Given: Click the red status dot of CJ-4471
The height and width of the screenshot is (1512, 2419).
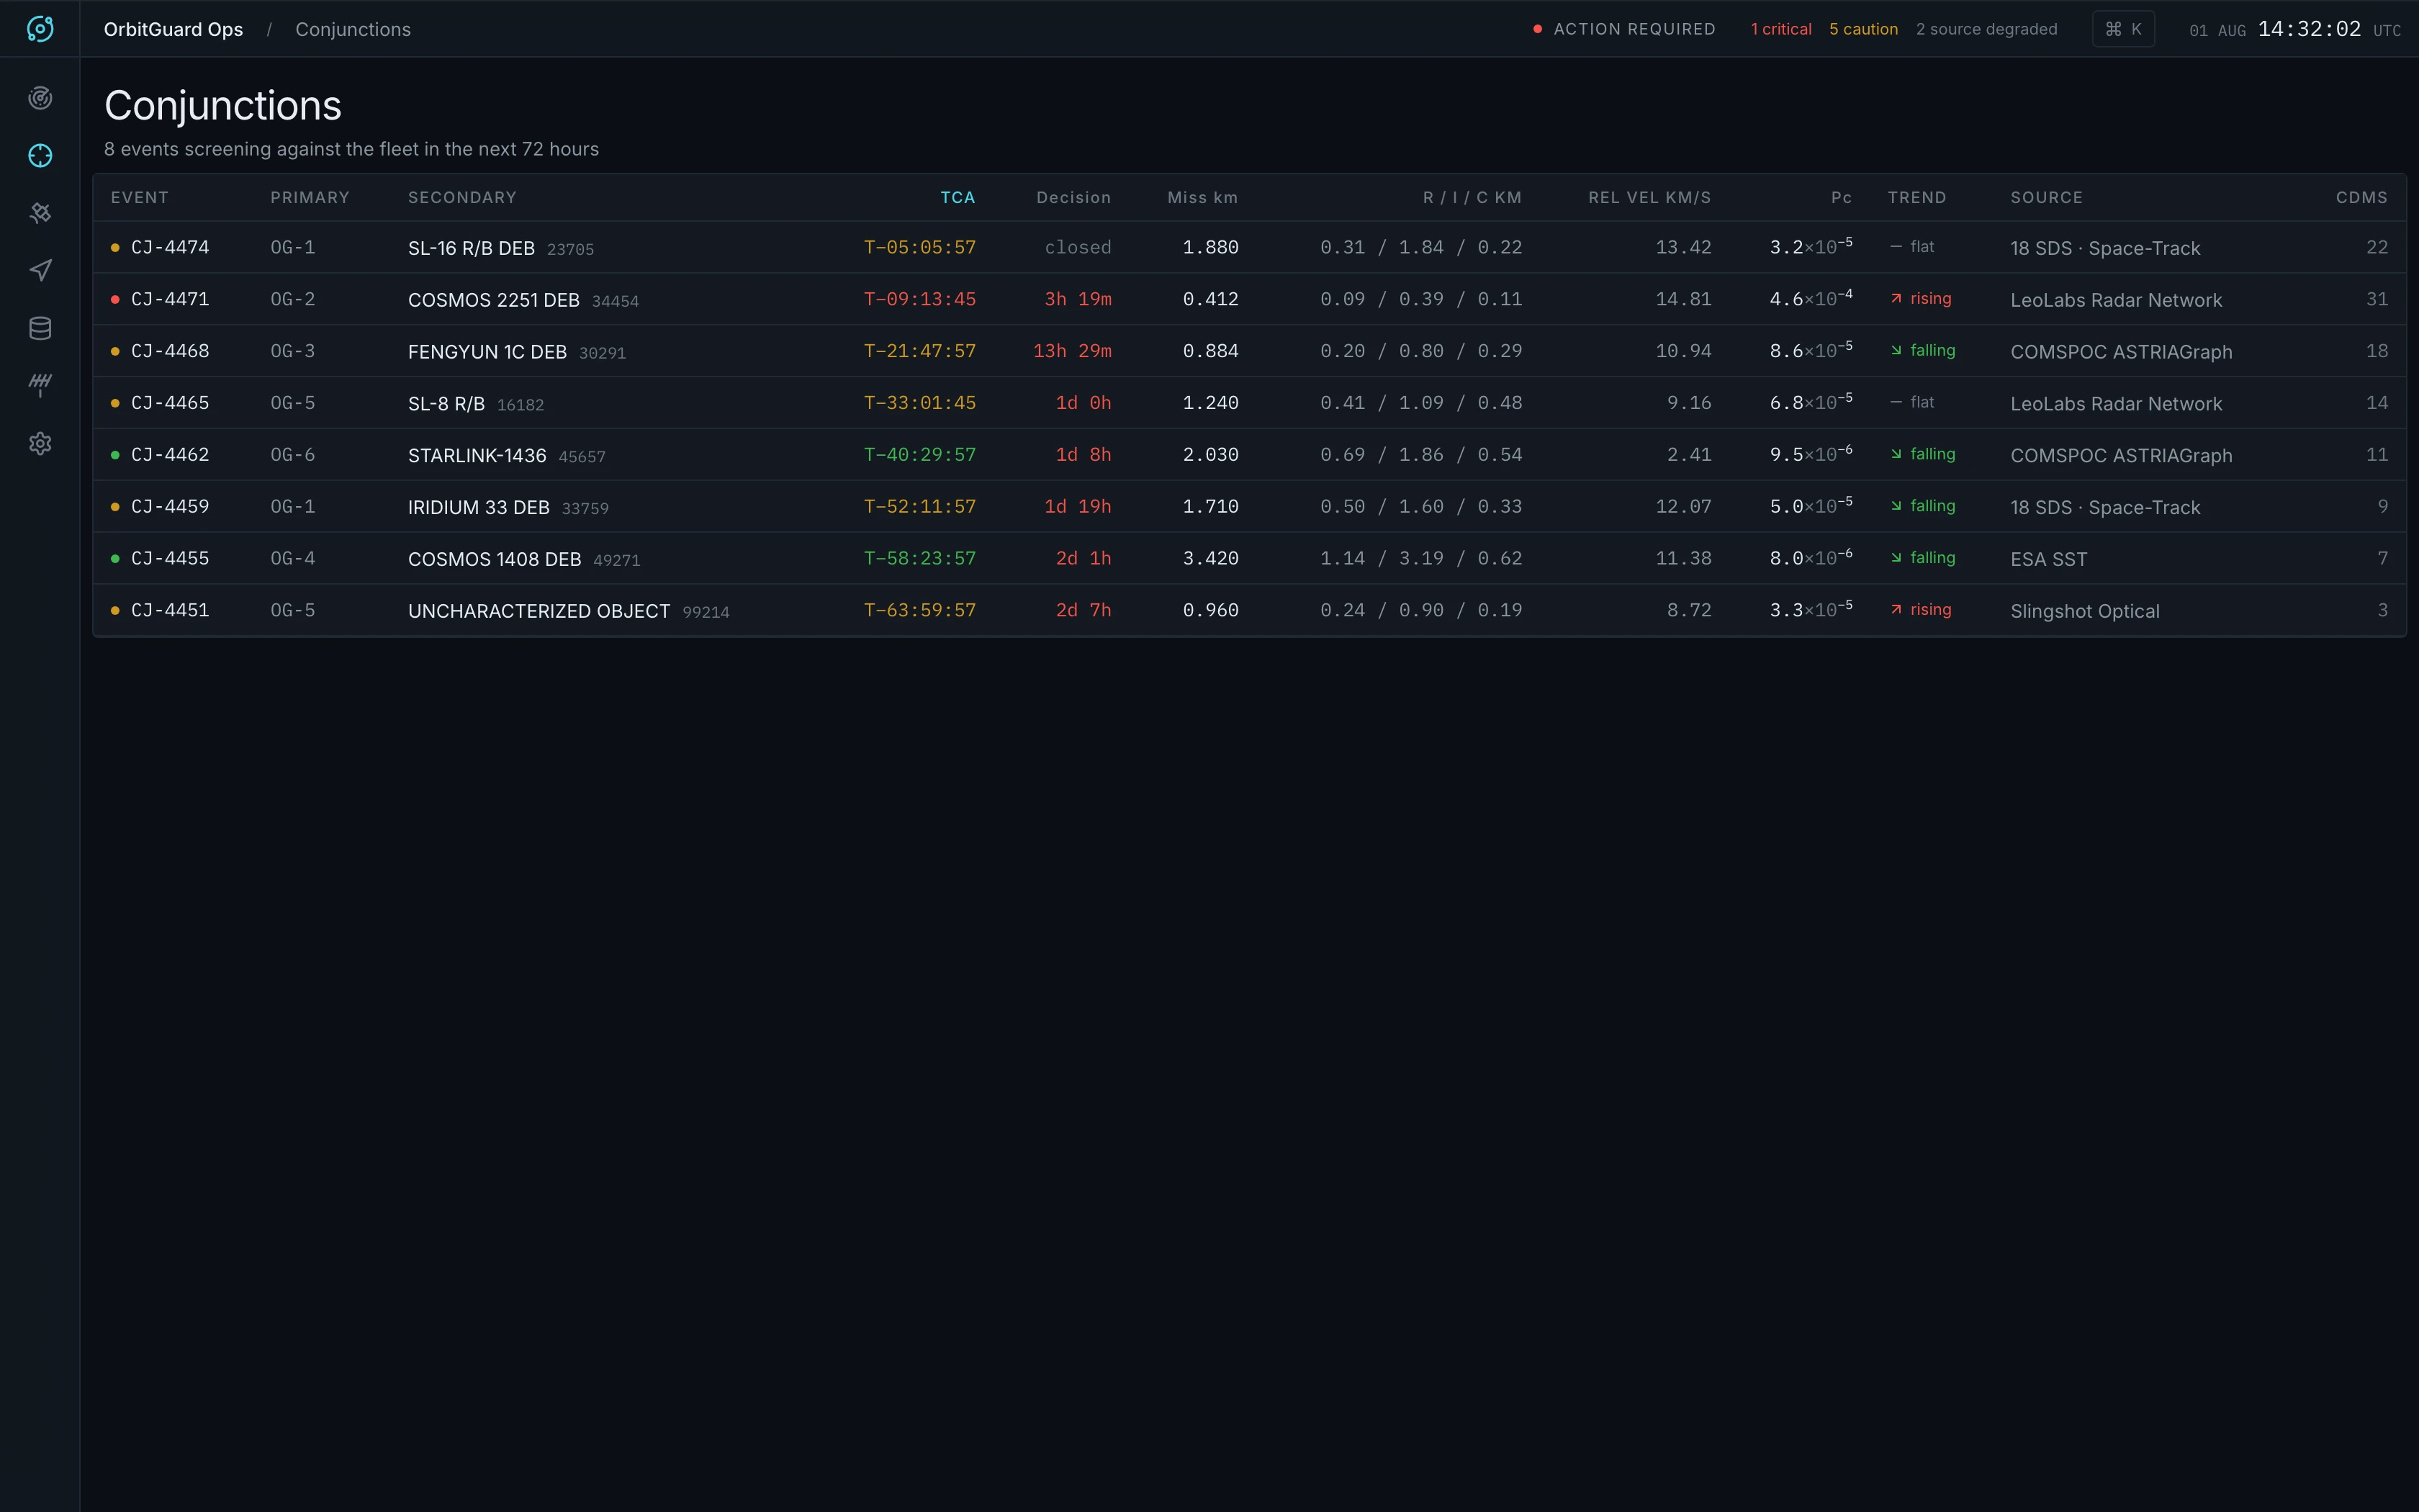Looking at the screenshot, I should pos(115,299).
